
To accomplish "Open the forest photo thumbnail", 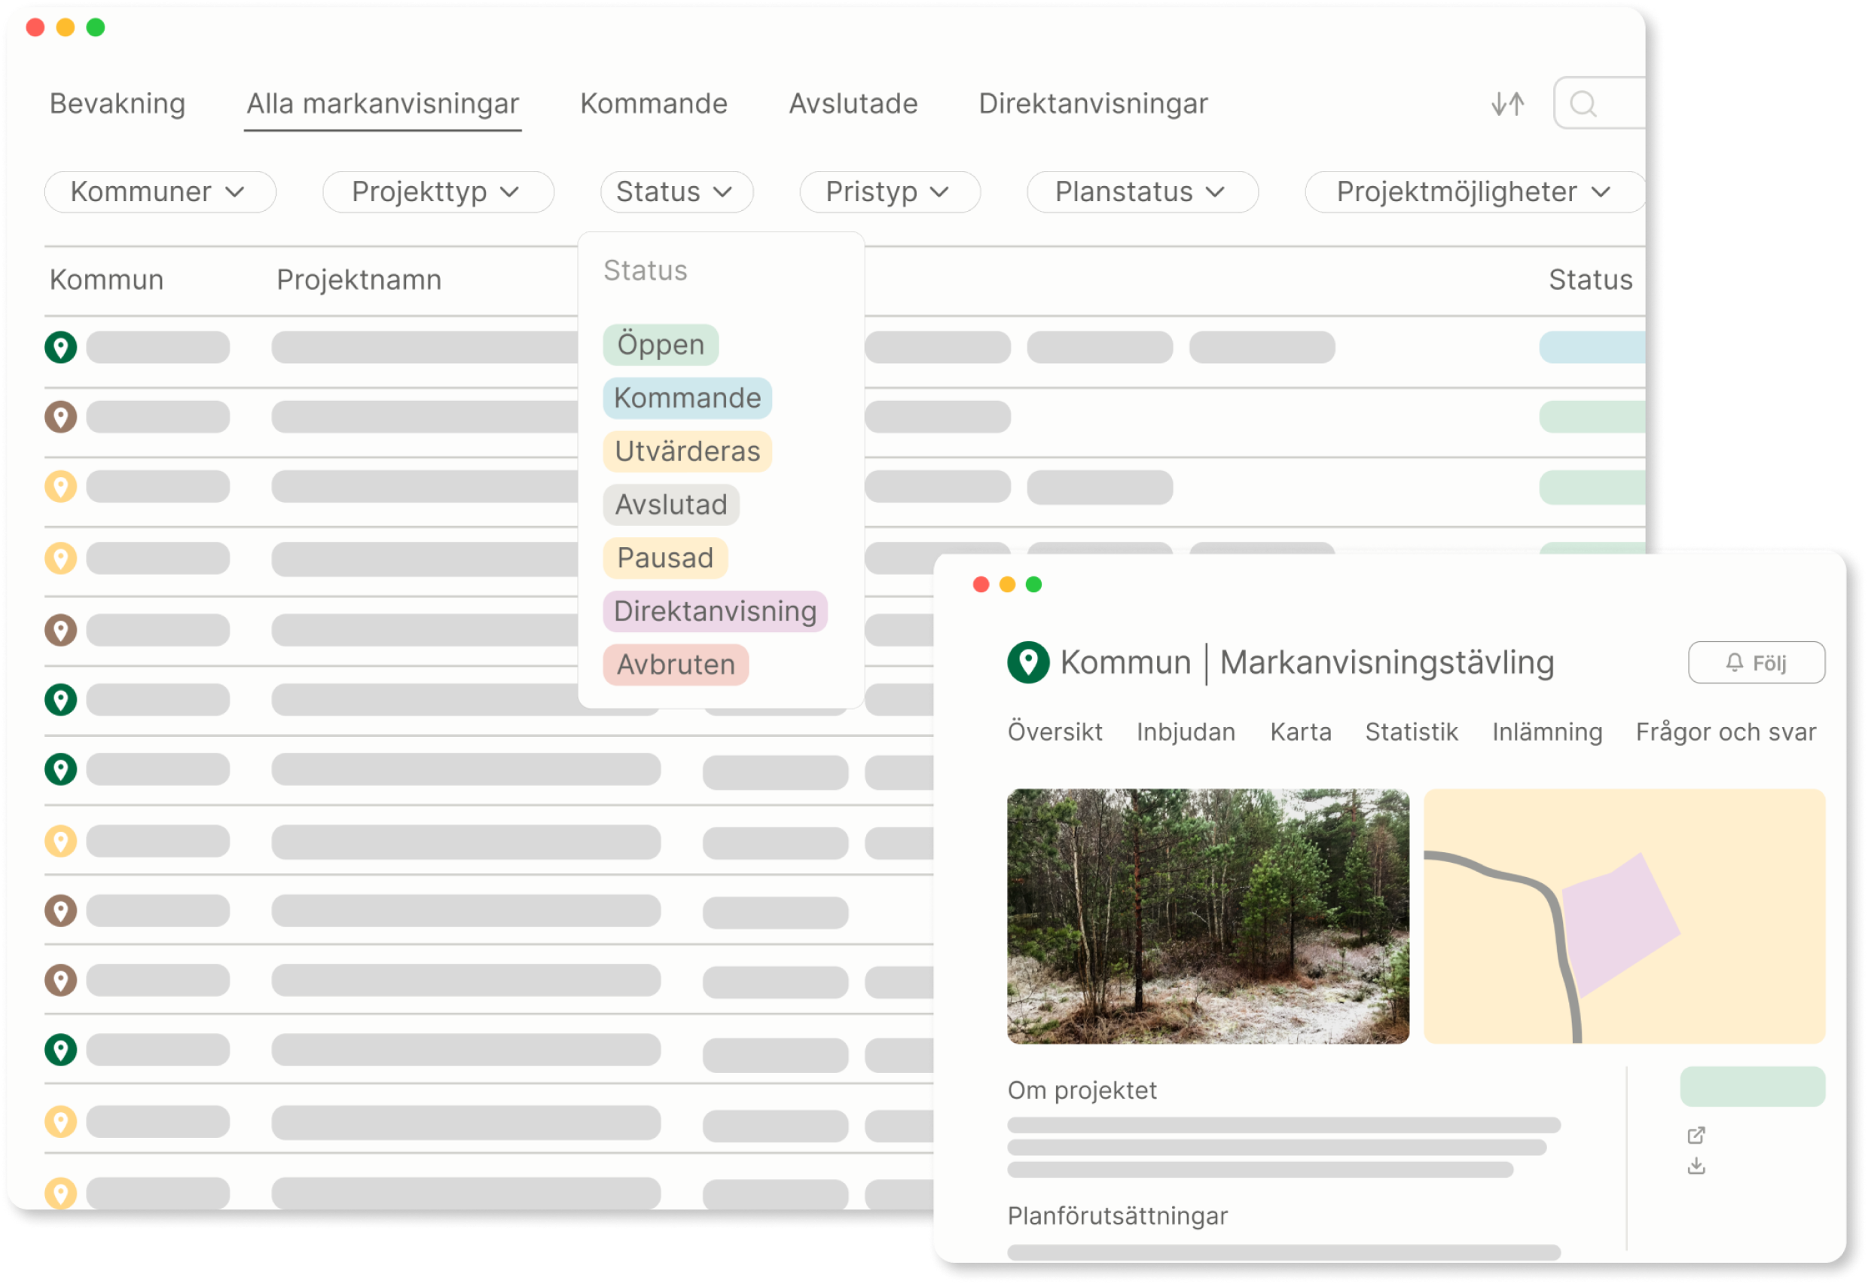I will point(1207,916).
